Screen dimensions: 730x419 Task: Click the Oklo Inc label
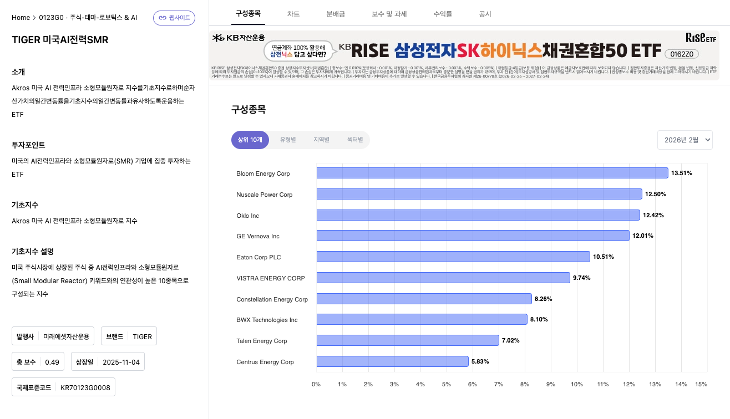pyautogui.click(x=247, y=216)
